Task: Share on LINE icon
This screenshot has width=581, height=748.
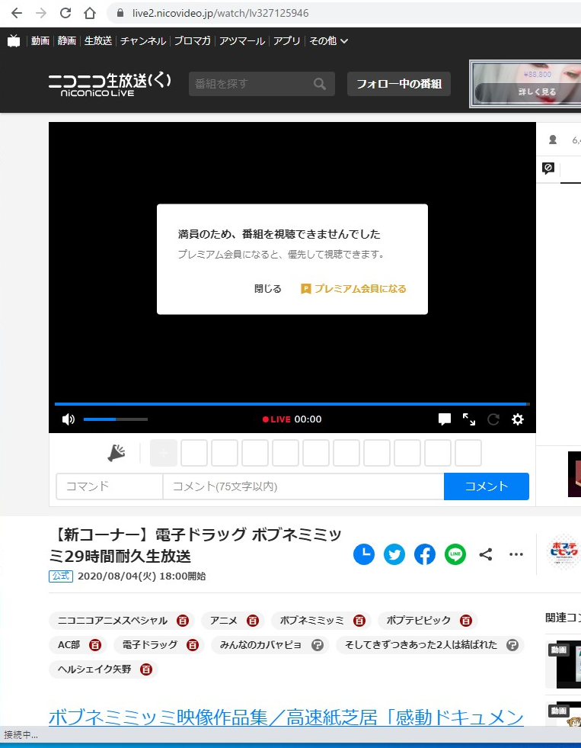Action: pyautogui.click(x=455, y=554)
